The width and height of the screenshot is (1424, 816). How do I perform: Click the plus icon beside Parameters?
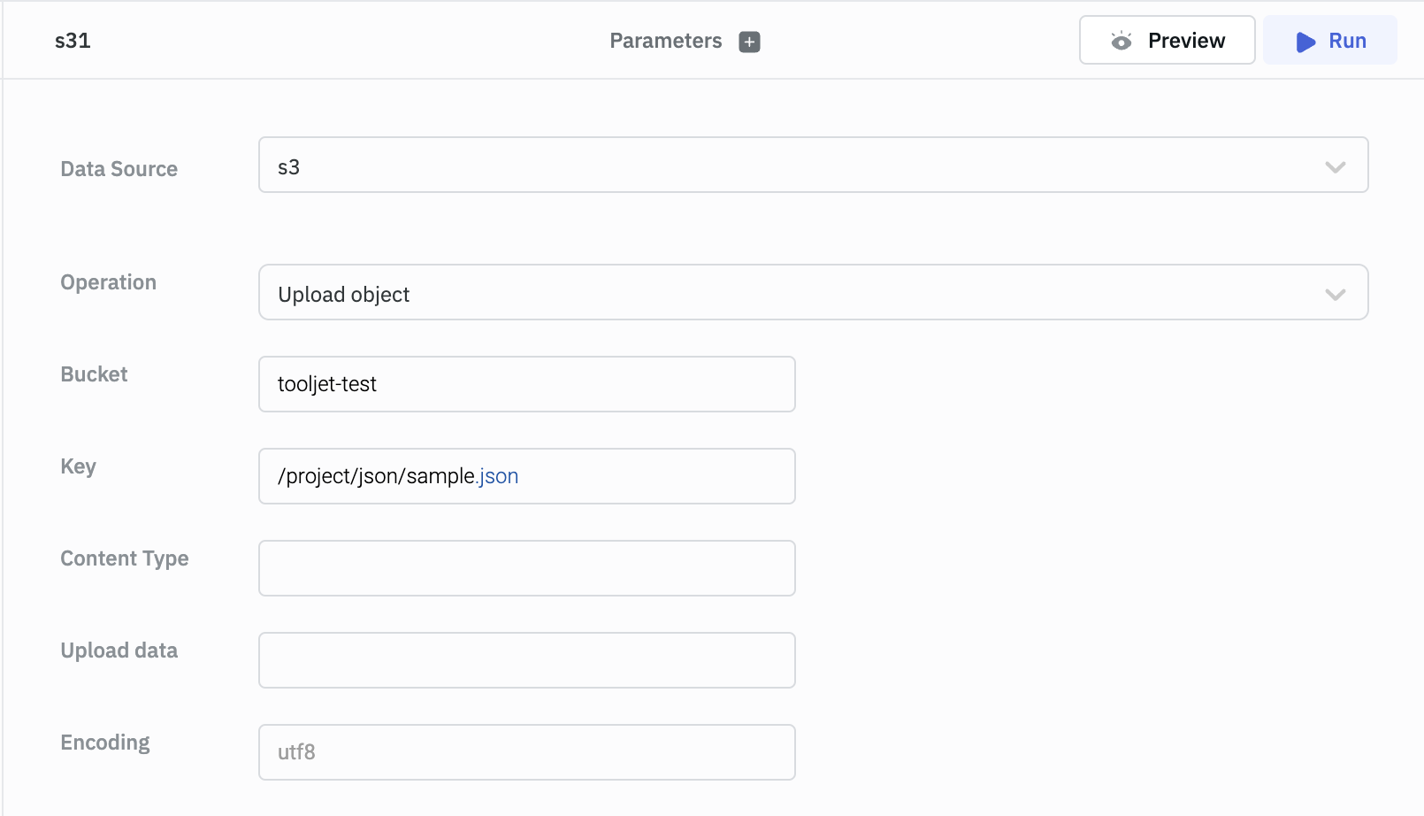click(749, 42)
